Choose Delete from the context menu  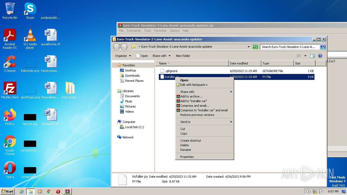tap(205, 145)
